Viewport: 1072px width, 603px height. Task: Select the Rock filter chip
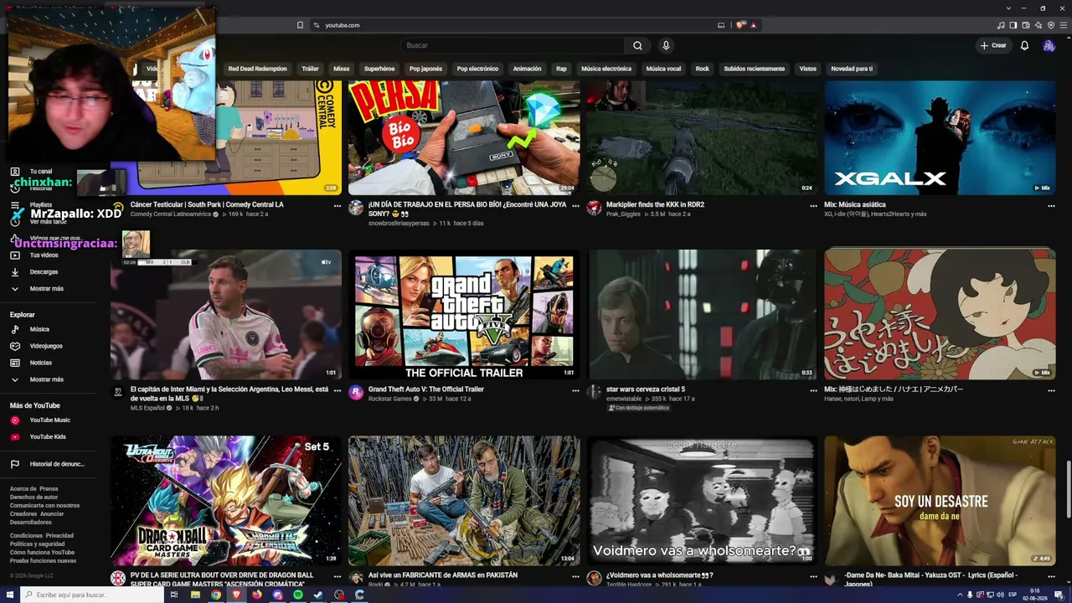703,69
